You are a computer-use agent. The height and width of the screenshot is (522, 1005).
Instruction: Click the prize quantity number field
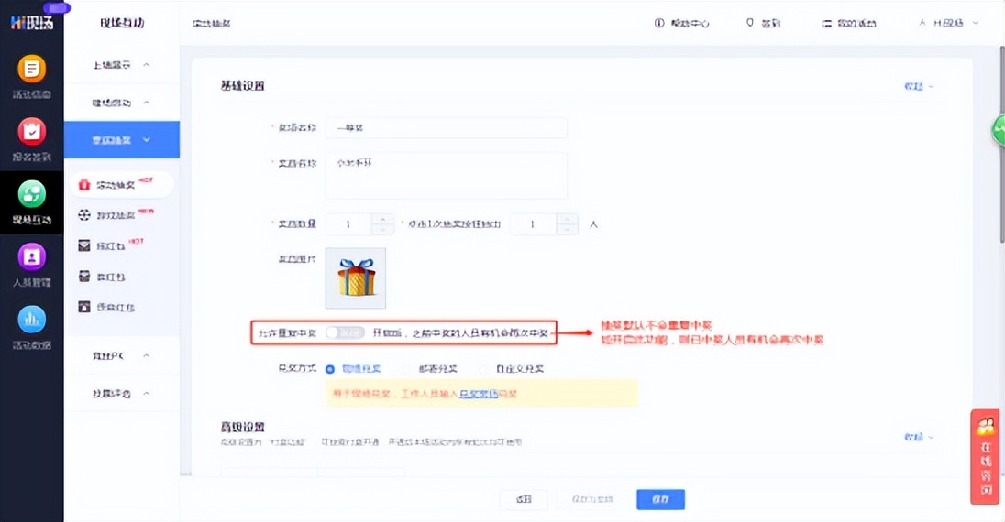(348, 224)
